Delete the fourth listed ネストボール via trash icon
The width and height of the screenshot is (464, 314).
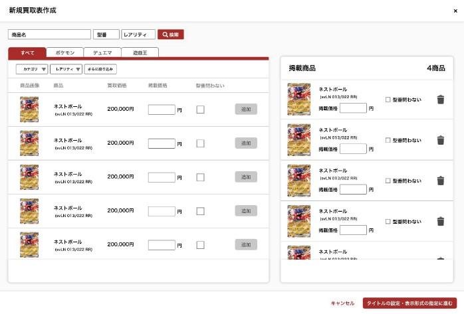pos(440,221)
